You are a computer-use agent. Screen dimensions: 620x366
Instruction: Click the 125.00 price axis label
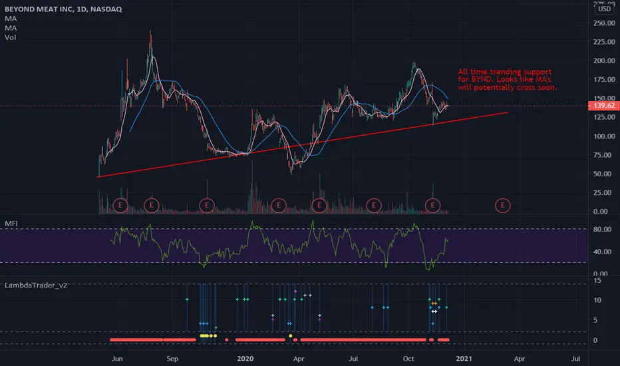604,117
